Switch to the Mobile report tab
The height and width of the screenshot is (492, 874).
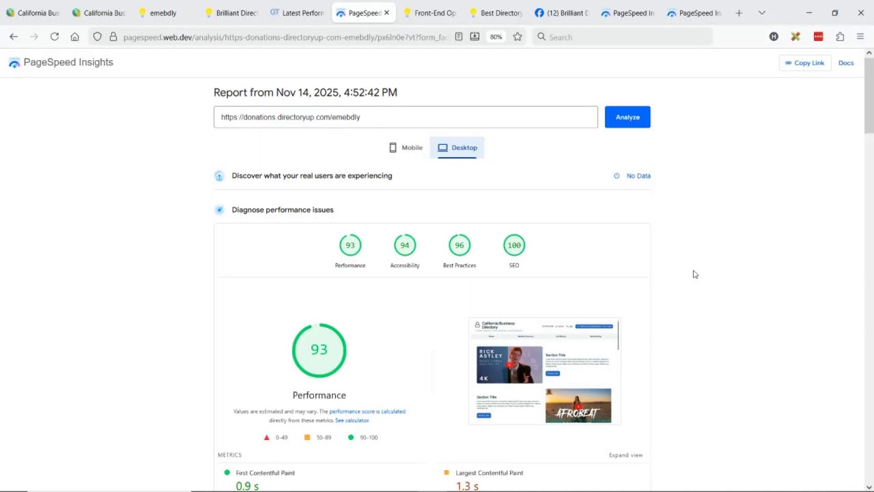[x=406, y=148]
